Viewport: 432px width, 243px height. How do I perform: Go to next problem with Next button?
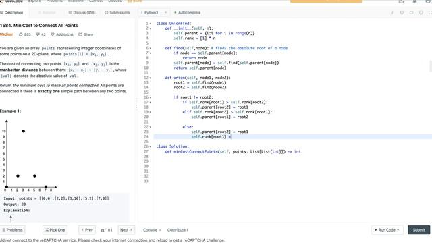pyautogui.click(x=126, y=230)
